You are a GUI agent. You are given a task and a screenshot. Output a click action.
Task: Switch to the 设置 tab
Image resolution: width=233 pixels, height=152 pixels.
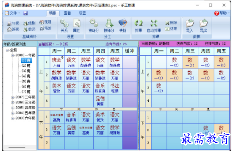[x=82, y=13]
